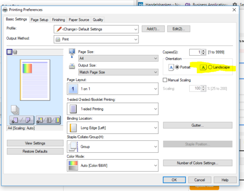Image resolution: width=244 pixels, height=191 pixels.
Task: Expand the Page Layout dropdown
Action: (x=113, y=89)
